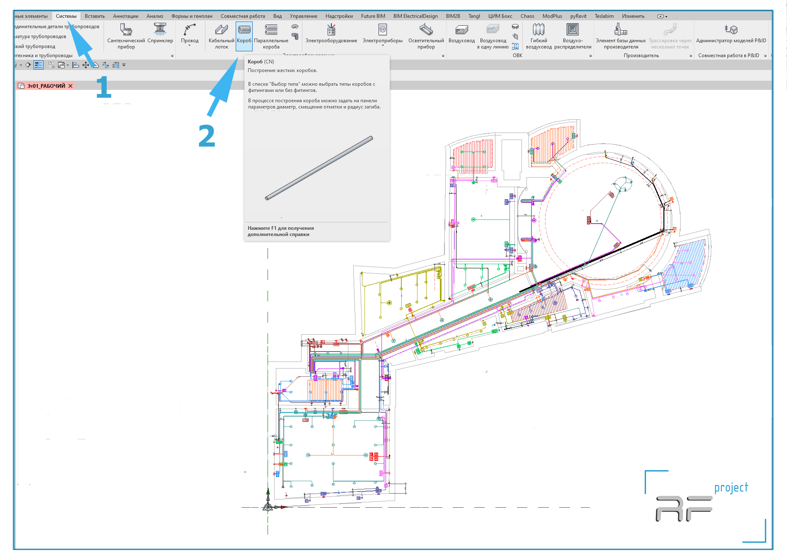Open the ModPlus ribbon tab
Image resolution: width=787 pixels, height=559 pixels.
coord(552,16)
